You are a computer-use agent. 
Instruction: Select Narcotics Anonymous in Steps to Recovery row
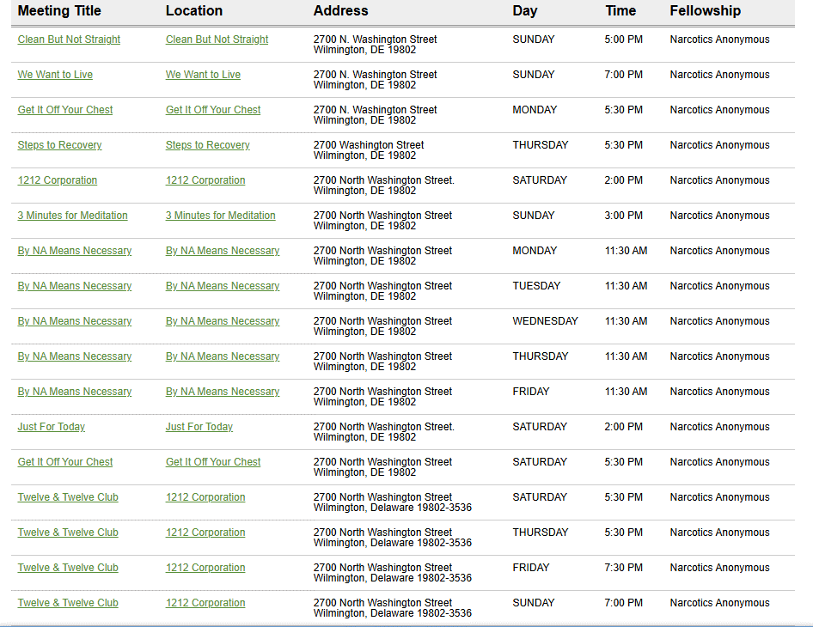tap(719, 145)
